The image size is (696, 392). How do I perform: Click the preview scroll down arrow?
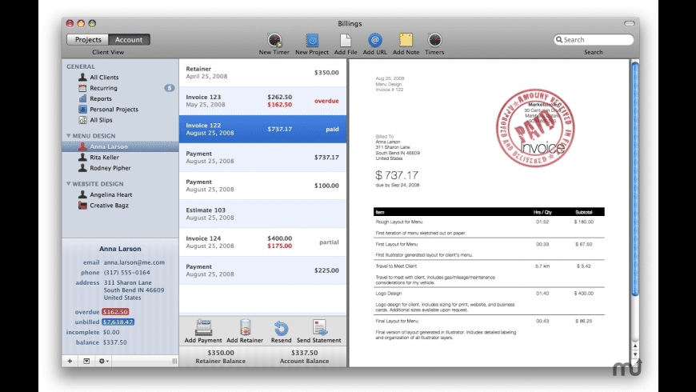(x=634, y=354)
